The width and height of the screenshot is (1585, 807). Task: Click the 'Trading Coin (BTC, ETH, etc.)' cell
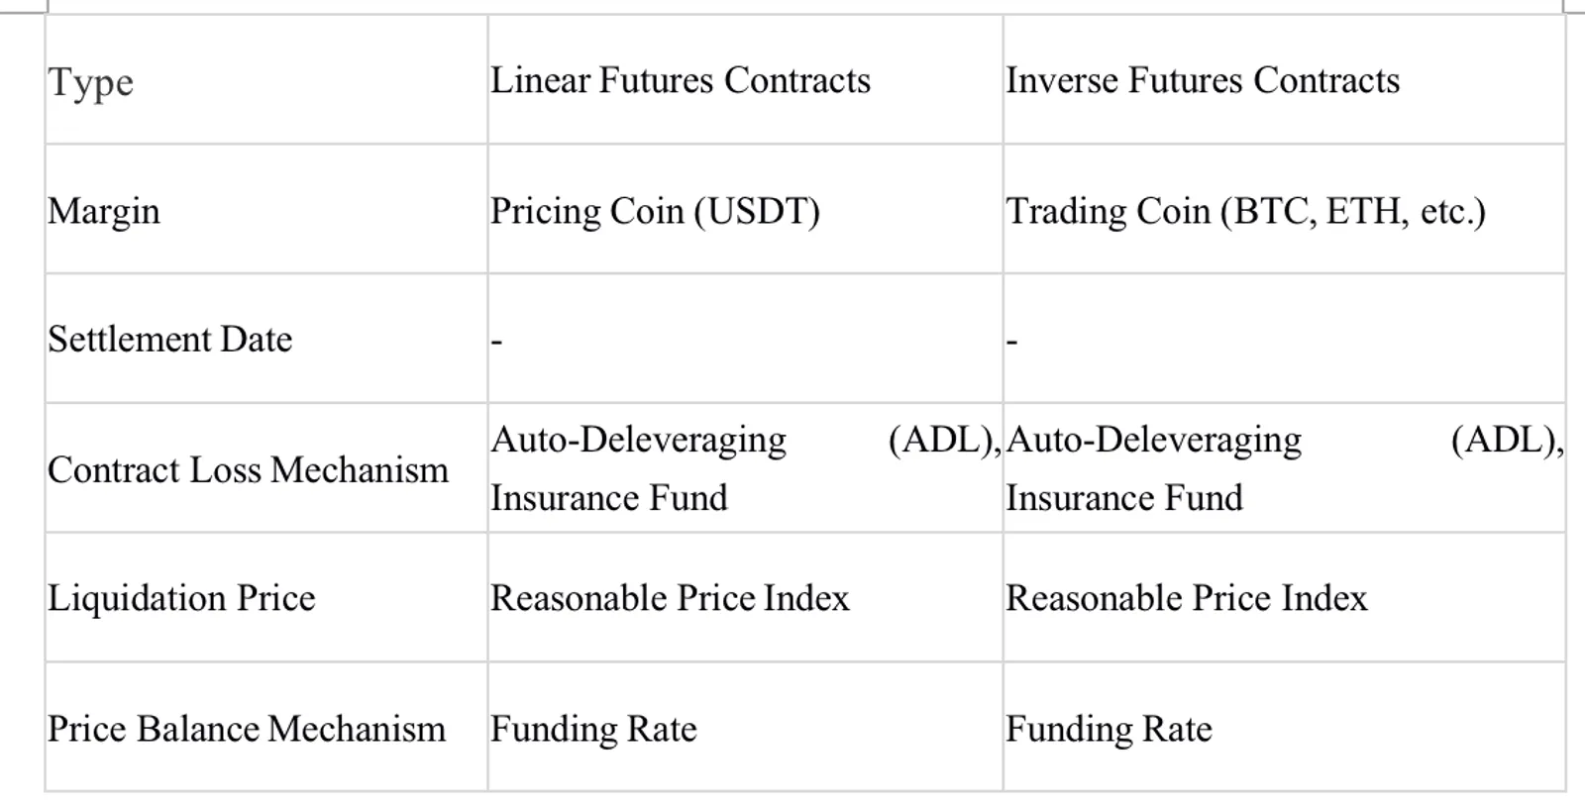1245,212
